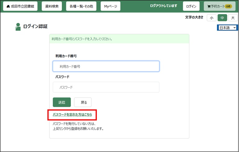The height and width of the screenshot is (152, 239).
Task: Set text size to 中
Action: pos(222,18)
